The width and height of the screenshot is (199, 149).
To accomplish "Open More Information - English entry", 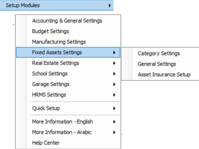I will pos(68,122).
